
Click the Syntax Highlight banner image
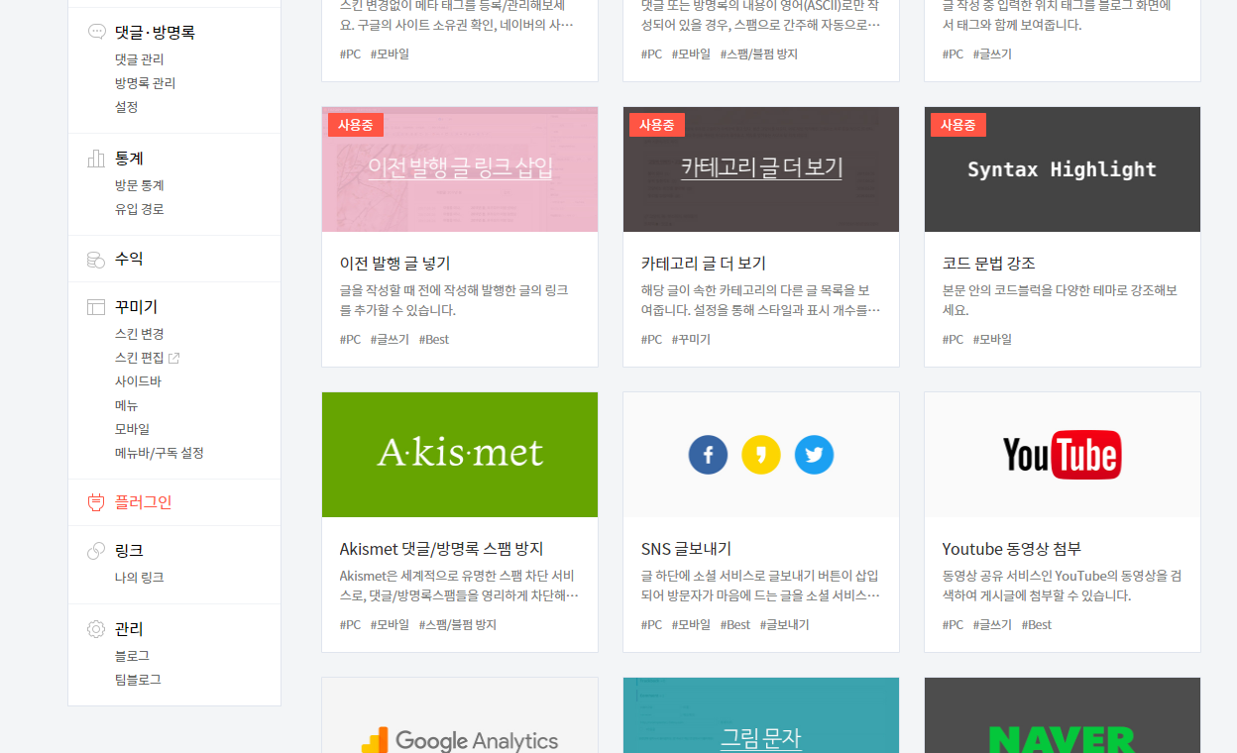point(1063,169)
